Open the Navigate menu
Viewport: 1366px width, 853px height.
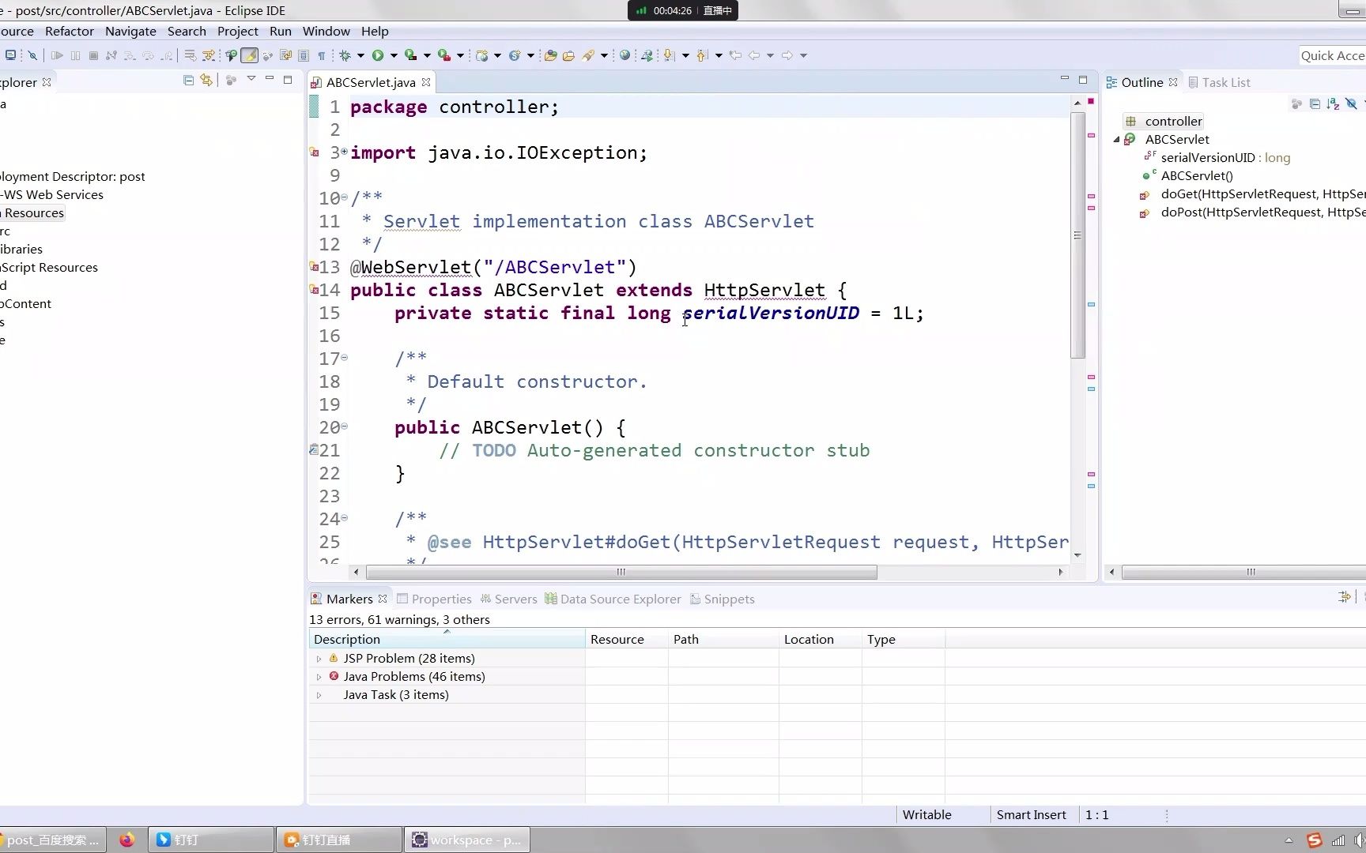tap(130, 31)
